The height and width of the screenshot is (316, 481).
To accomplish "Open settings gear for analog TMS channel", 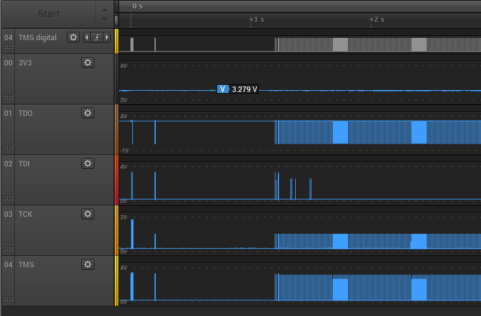I will pos(88,264).
